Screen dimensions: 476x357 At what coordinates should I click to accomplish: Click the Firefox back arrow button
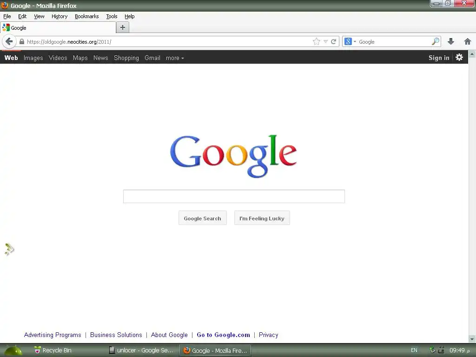click(x=9, y=41)
